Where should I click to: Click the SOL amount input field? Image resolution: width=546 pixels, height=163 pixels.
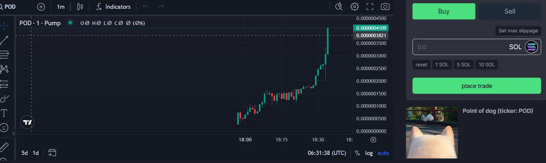pyautogui.click(x=460, y=47)
